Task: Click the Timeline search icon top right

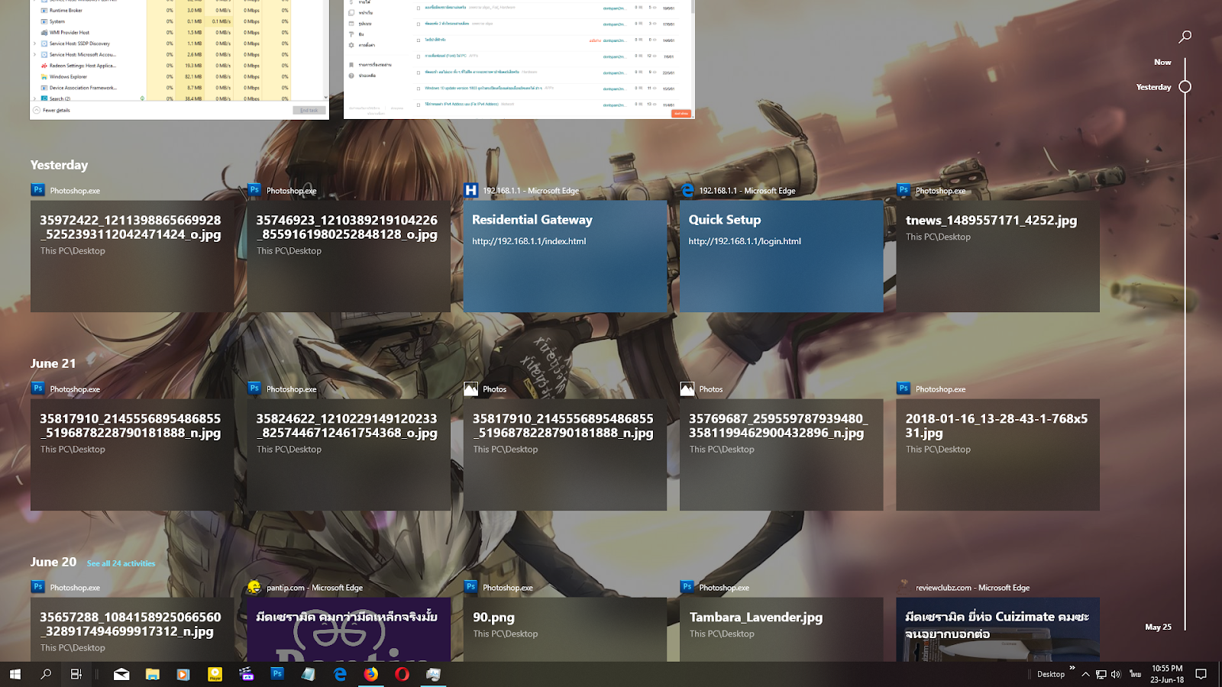Action: pos(1185,36)
